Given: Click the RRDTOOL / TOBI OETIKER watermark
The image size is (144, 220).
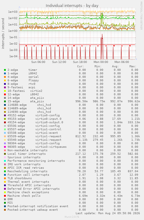Looking at the screenshot, I should point(141,15).
